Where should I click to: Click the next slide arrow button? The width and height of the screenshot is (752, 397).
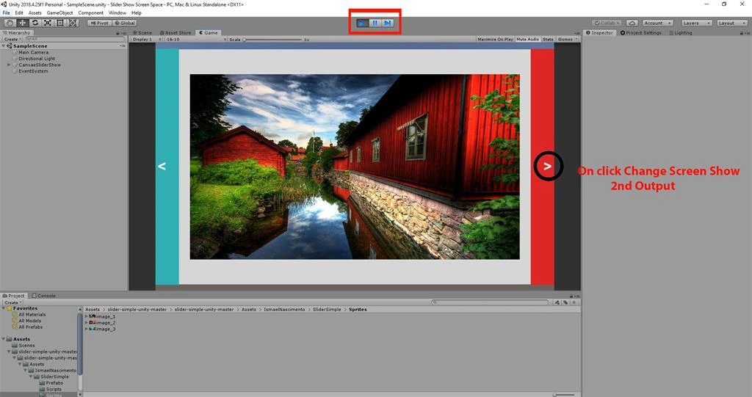pos(548,167)
